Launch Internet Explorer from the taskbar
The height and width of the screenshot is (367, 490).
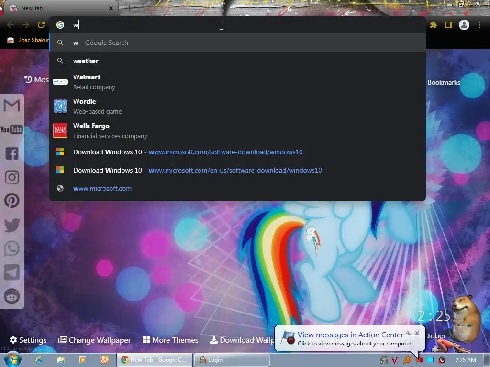pyautogui.click(x=39, y=360)
